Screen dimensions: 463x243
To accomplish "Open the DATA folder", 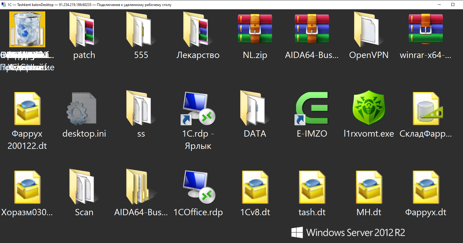I will point(255,108).
